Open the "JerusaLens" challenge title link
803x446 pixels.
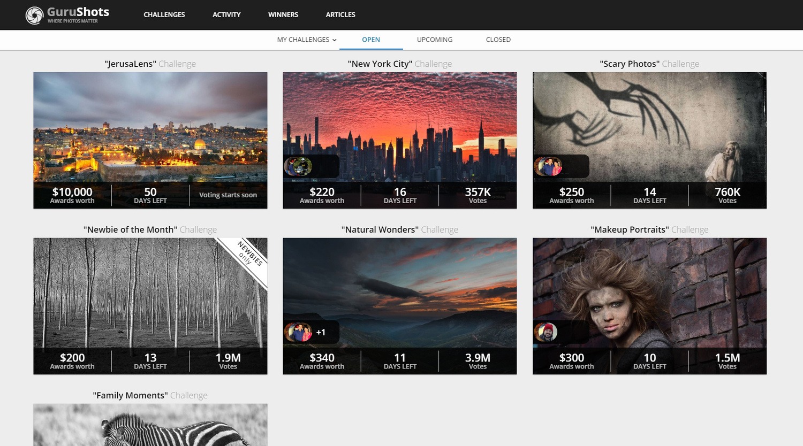[x=131, y=64]
